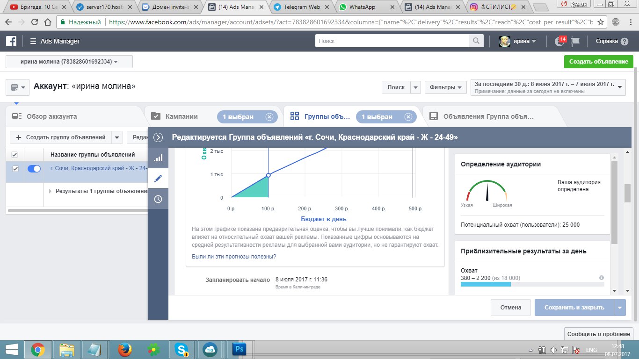Click the budget point marker on the graph
Screen dimensions: 639x359
268,175
